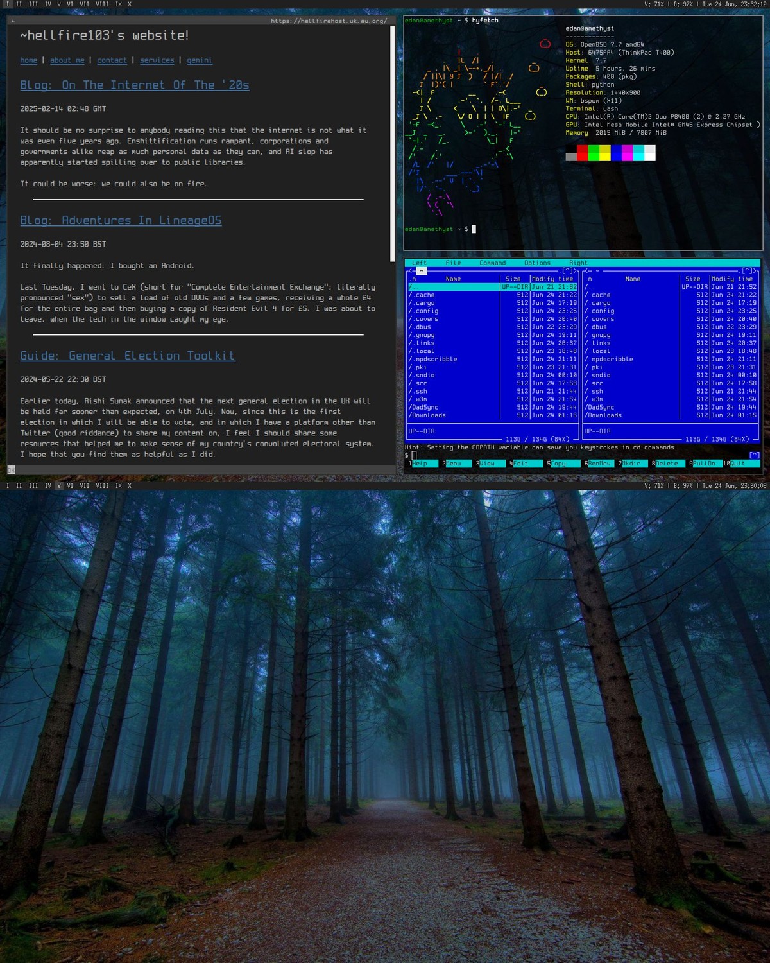Click the right panel [^] history button
This screenshot has width=770, height=963.
coord(748,271)
